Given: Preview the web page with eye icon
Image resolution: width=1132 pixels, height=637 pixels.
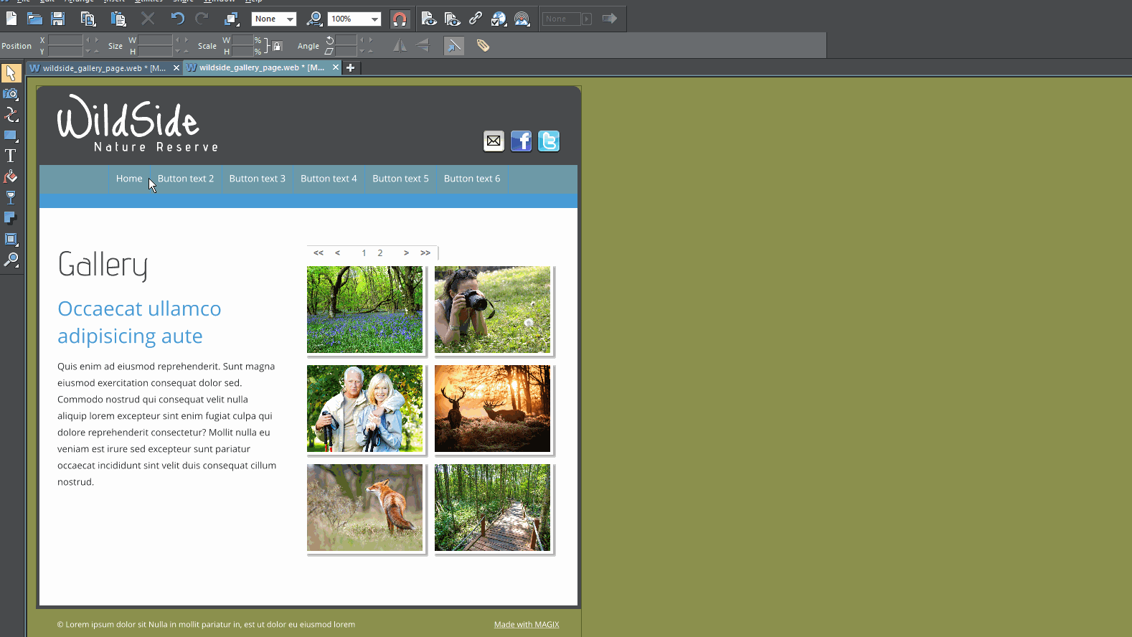Looking at the screenshot, I should pyautogui.click(x=428, y=19).
